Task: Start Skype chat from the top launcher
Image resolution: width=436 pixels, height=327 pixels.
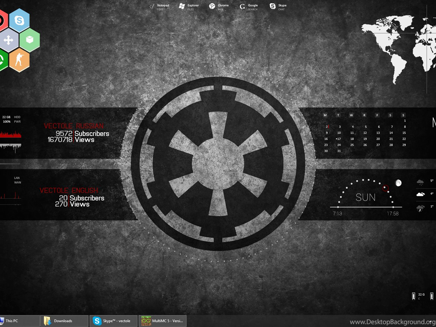Action: 278,7
